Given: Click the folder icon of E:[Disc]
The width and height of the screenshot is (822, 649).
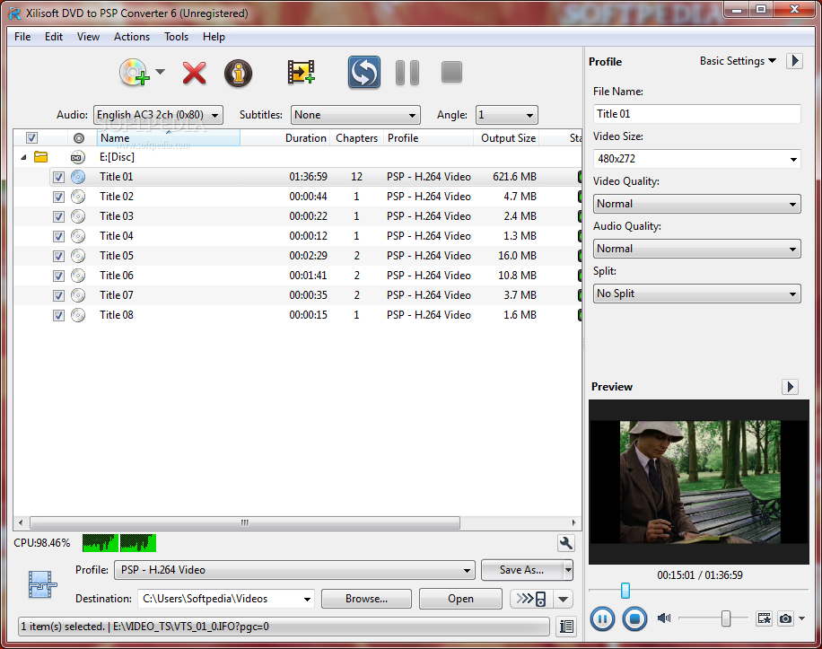Looking at the screenshot, I should pos(41,157).
